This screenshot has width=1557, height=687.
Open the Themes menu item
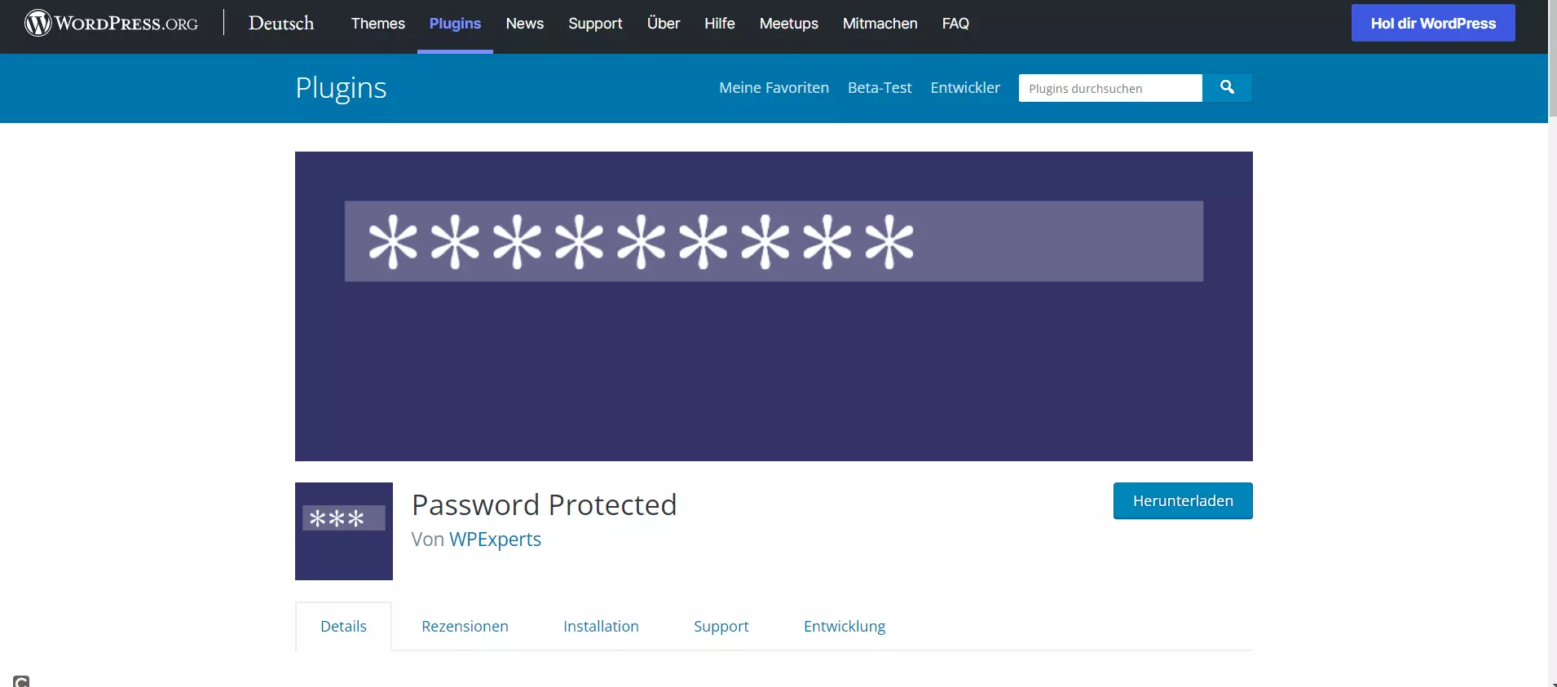click(x=377, y=24)
